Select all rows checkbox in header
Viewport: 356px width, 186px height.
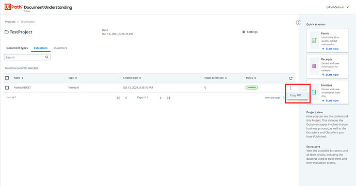pyautogui.click(x=7, y=78)
